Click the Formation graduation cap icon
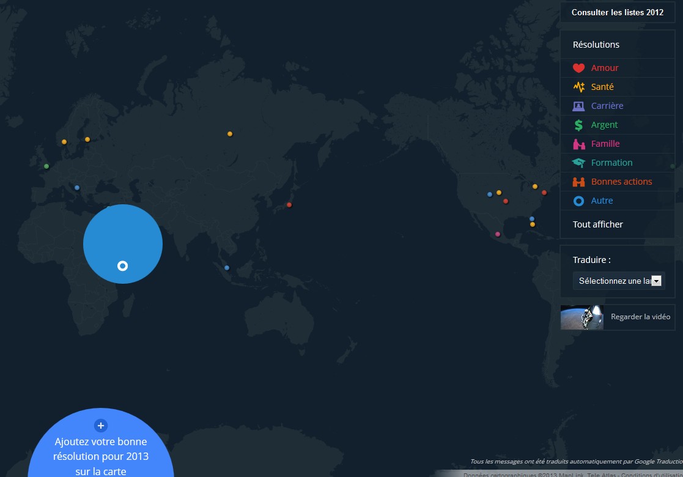683x477 pixels. pyautogui.click(x=578, y=163)
